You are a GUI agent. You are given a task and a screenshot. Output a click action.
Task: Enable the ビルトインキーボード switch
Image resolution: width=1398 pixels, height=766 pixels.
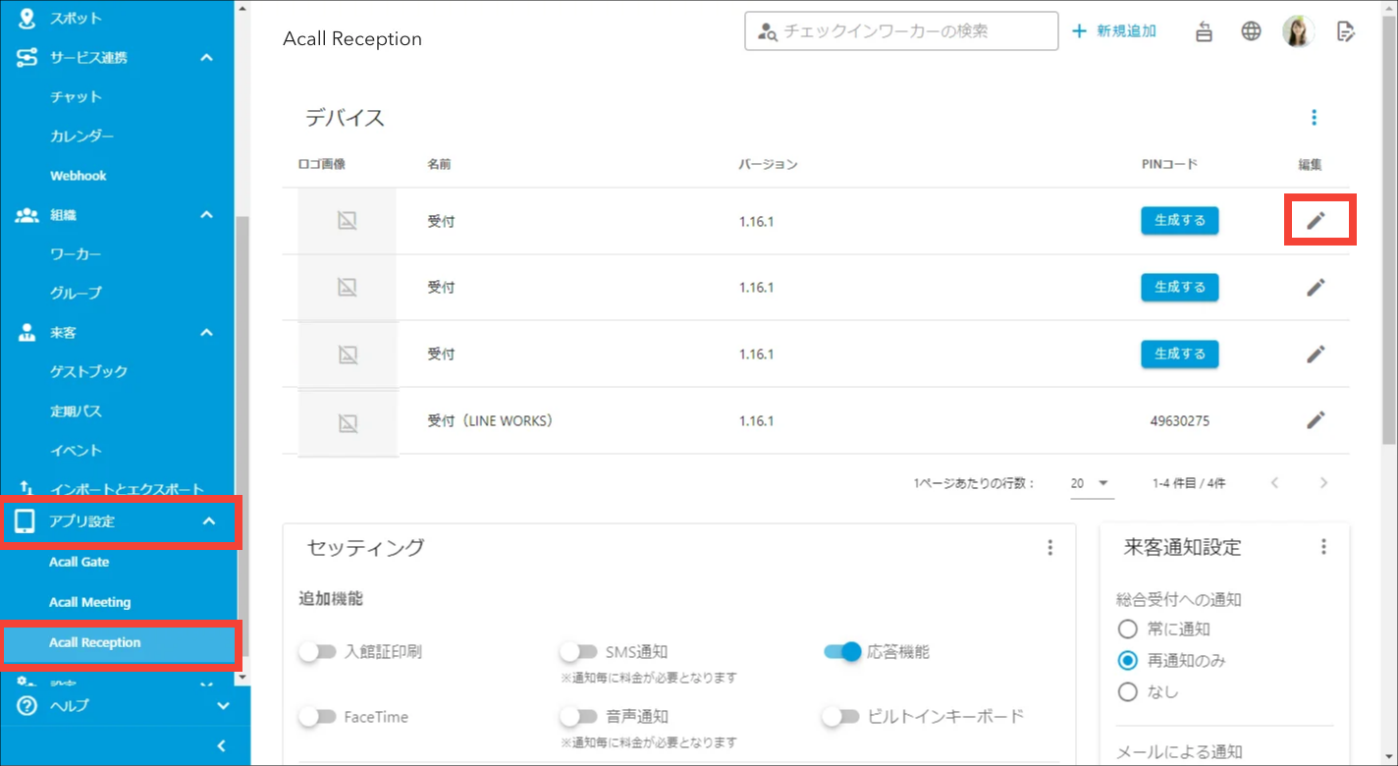(x=841, y=717)
